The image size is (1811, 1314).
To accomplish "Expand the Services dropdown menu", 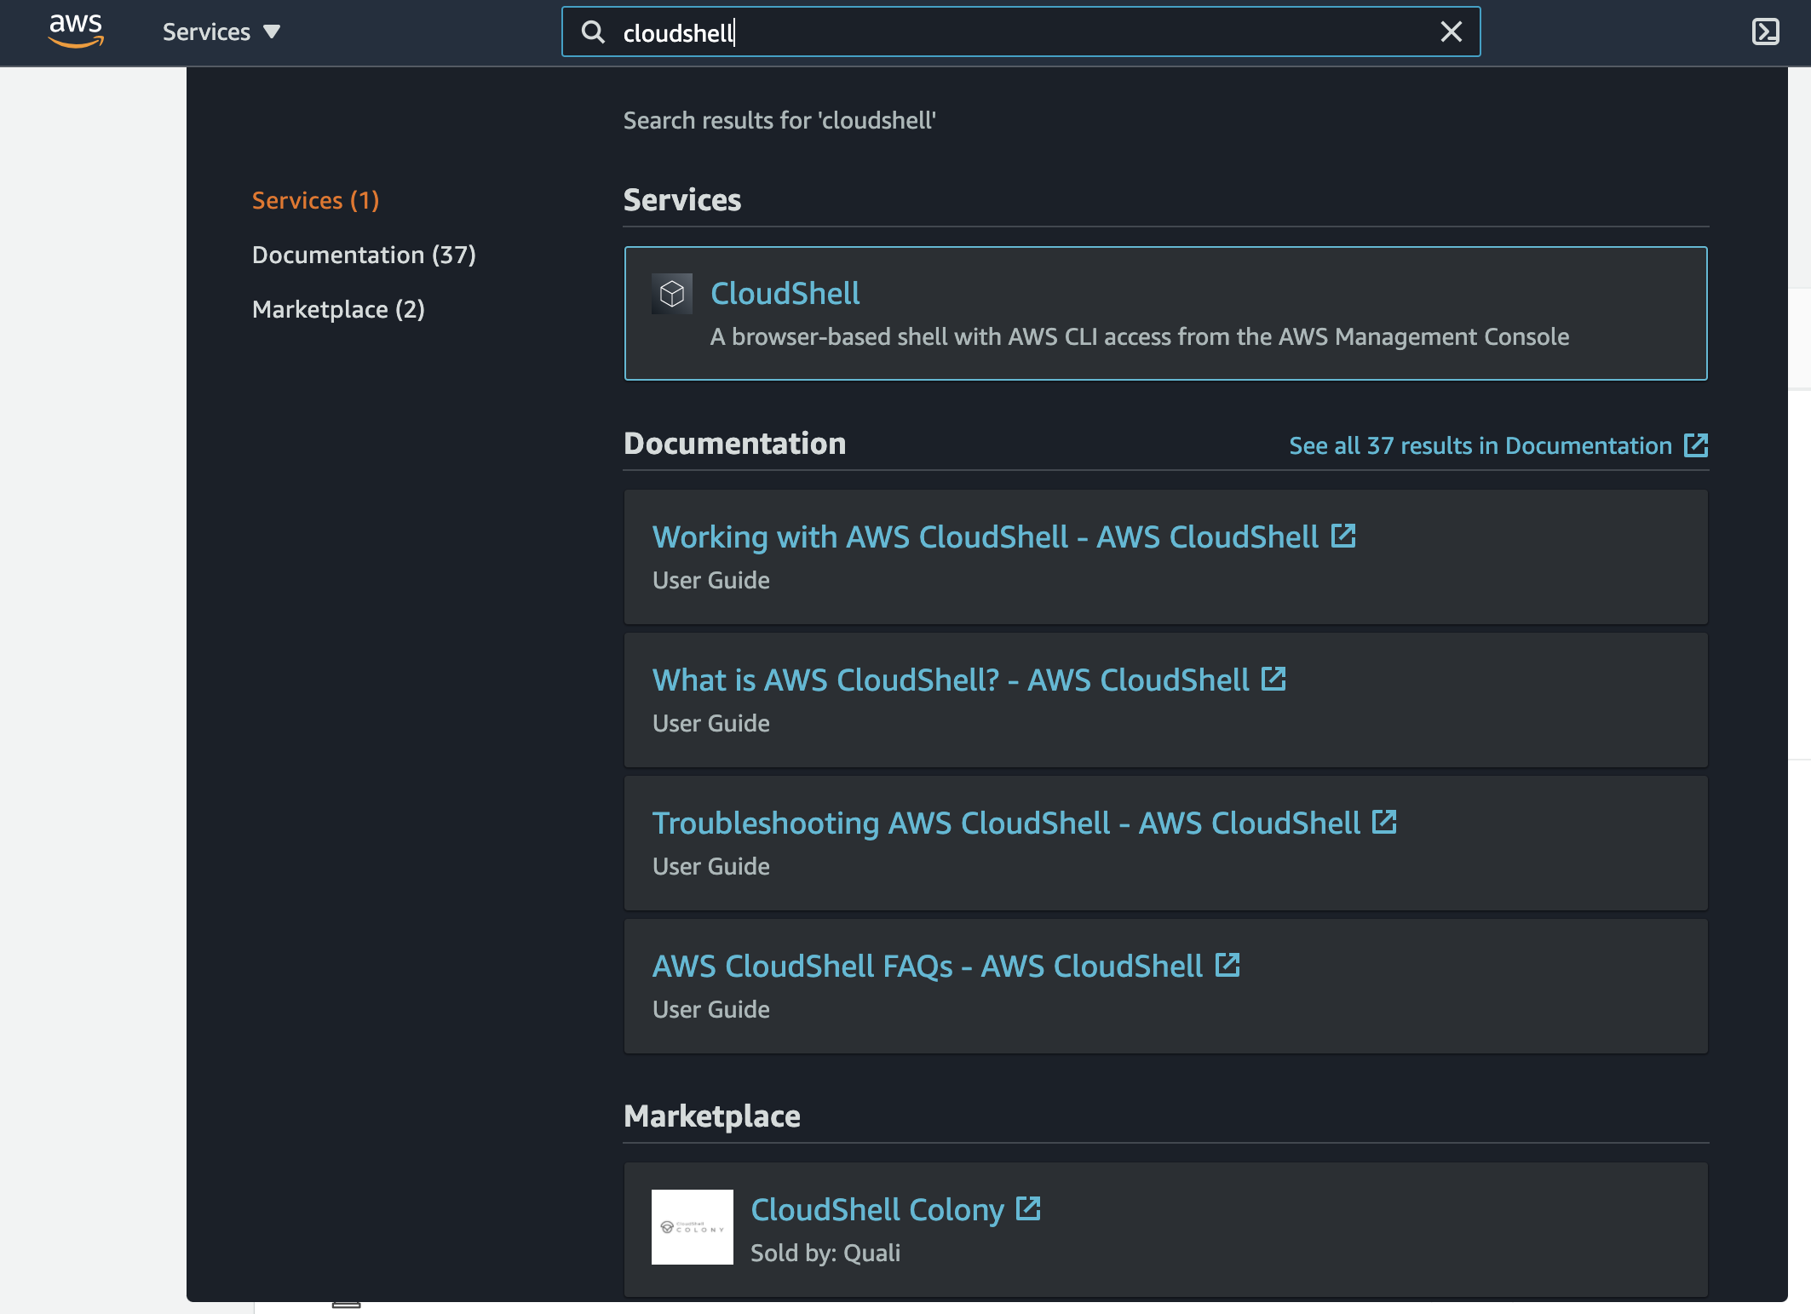I will pyautogui.click(x=221, y=32).
